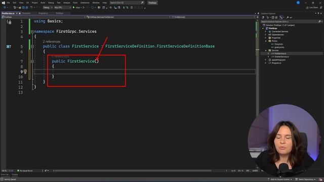This screenshot has width=324, height=182.
Task: Open greet.proto in Solution Explorer
Action: click(279, 47)
